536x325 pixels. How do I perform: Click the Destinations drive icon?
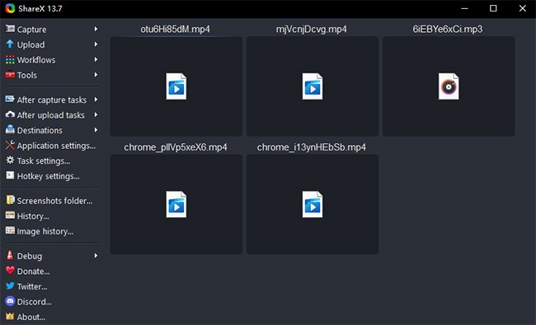(10, 130)
